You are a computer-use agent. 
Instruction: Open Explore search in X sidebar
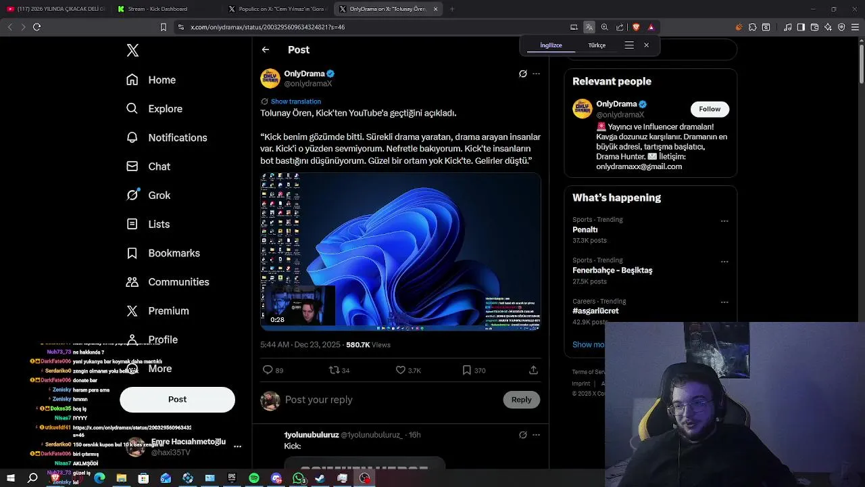[x=154, y=109]
